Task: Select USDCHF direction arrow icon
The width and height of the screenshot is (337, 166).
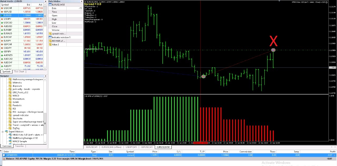Action: click(2, 8)
